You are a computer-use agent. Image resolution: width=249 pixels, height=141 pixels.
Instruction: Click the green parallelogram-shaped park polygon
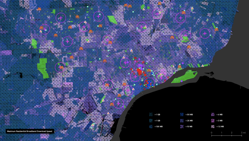pos(112,20)
